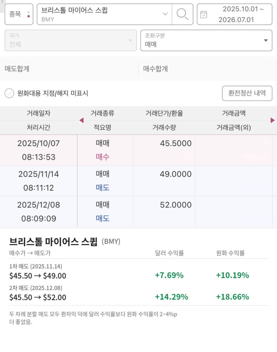Click the +14.29% dollar return value
Screen dimensions: 277x352
click(x=171, y=297)
